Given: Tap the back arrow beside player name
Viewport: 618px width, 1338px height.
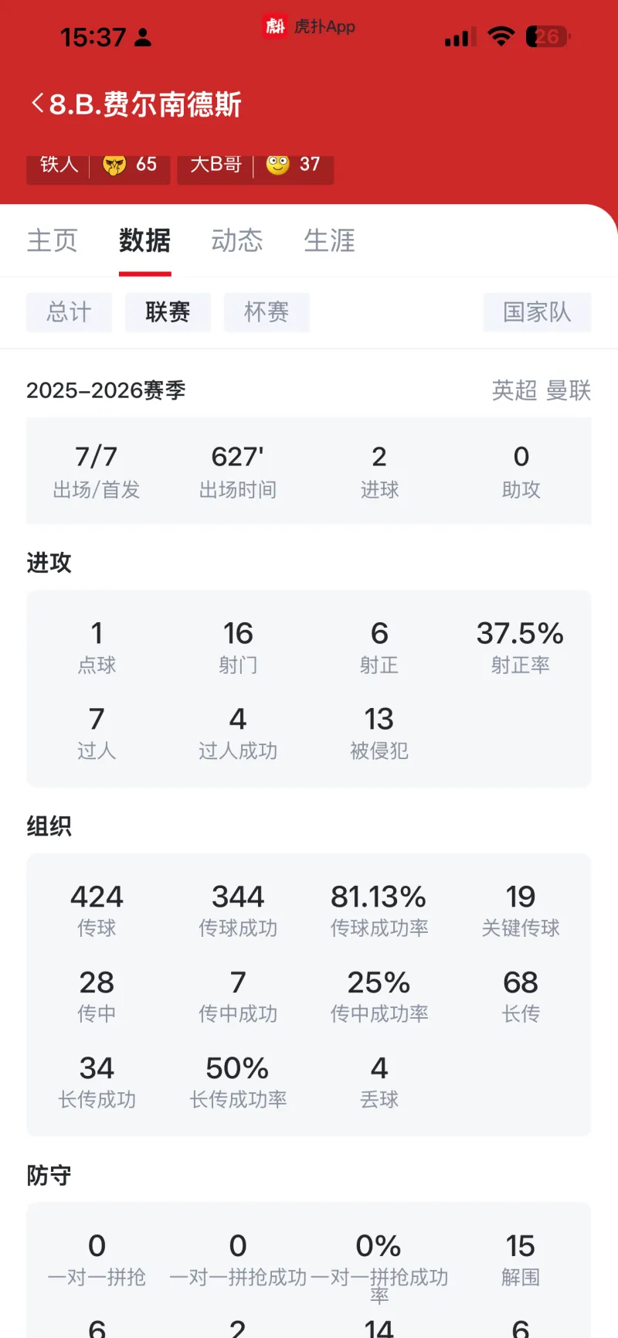Looking at the screenshot, I should [37, 104].
